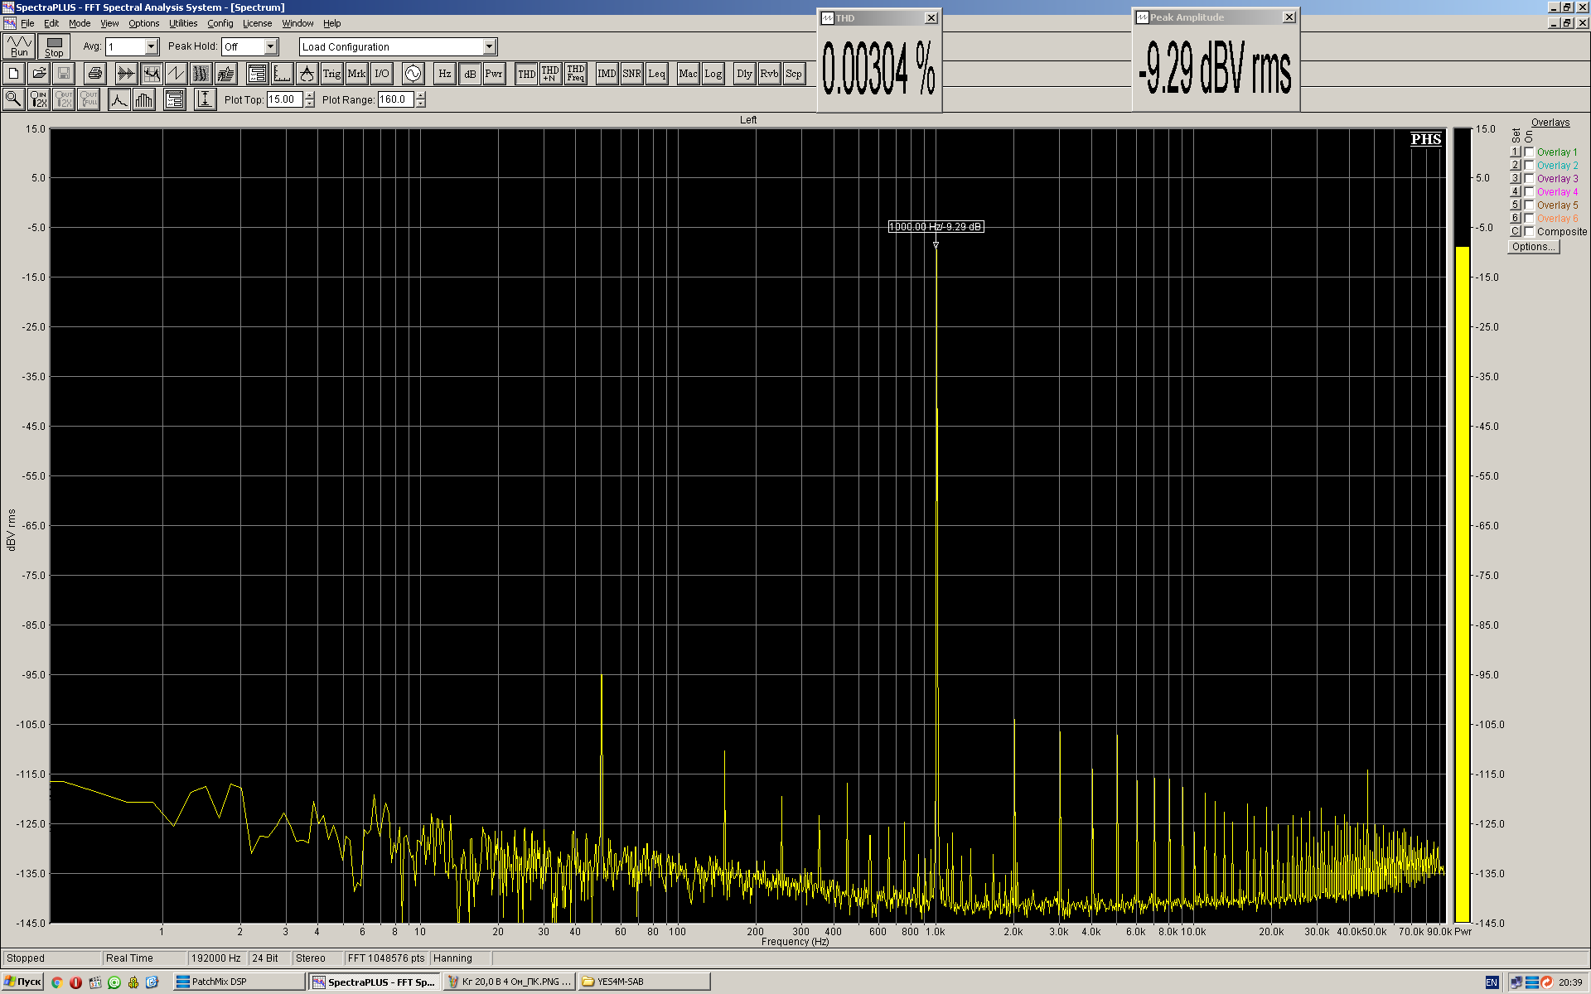Switch to bar graph display icon
The height and width of the screenshot is (994, 1591).
pos(144,99)
